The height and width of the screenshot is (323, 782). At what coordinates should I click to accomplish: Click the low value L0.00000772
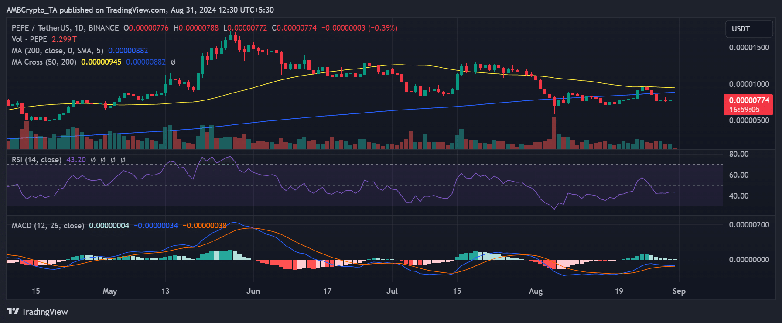(x=245, y=28)
